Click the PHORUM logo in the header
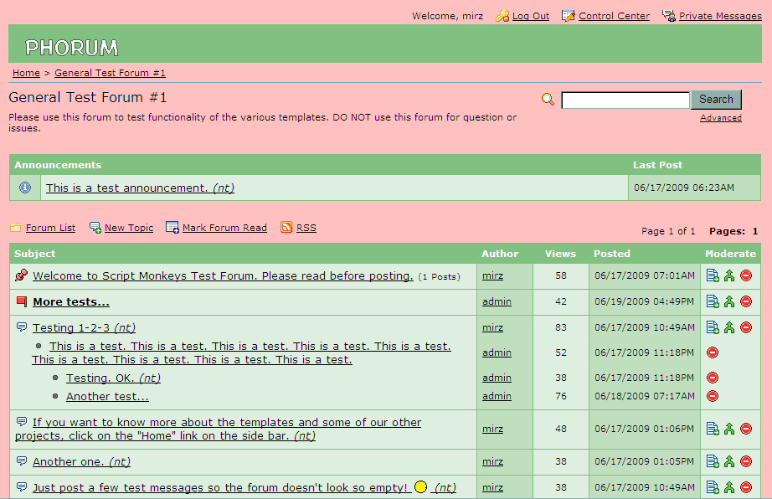 tap(71, 48)
